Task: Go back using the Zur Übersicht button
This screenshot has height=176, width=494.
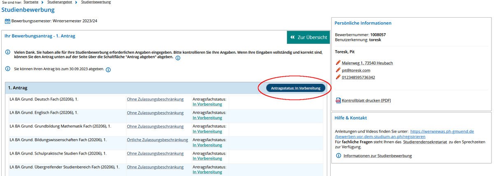Action: (308, 37)
